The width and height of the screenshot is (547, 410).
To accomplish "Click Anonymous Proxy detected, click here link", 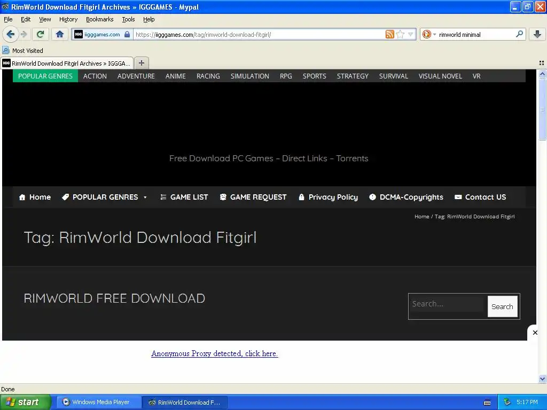I will coord(215,353).
